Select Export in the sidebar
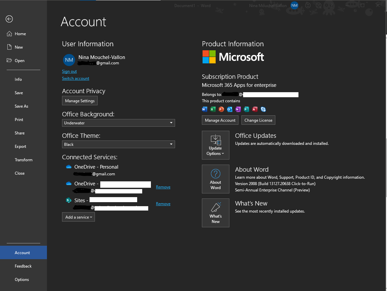The width and height of the screenshot is (387, 291). tap(20, 147)
